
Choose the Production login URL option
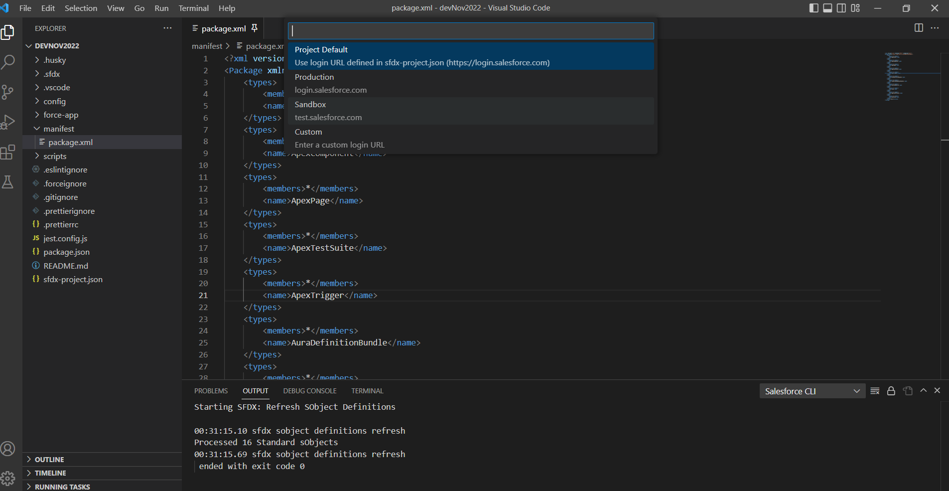pos(471,83)
